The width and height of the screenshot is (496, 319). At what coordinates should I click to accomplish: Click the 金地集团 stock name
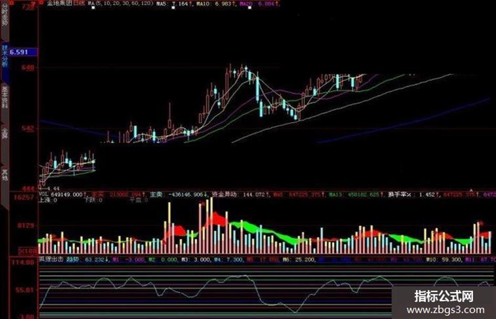click(59, 3)
